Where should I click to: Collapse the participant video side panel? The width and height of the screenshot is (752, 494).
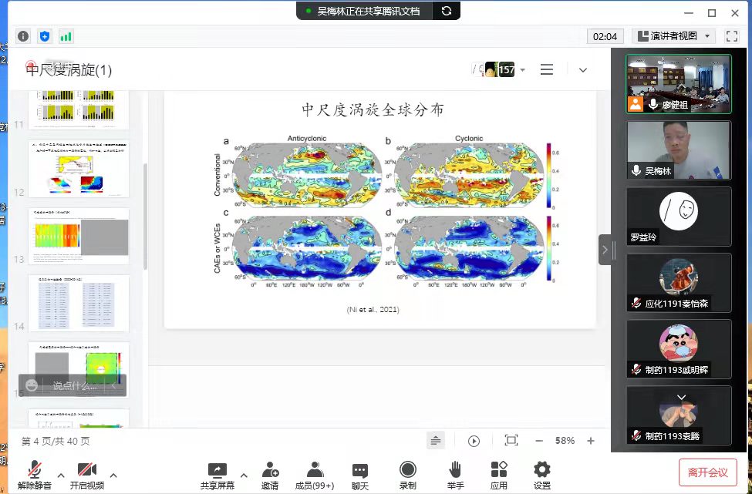tap(606, 250)
